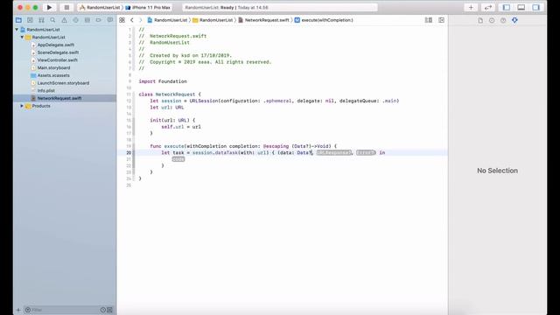Click 'No Selection' inspector text
This screenshot has height=315, width=560.
tap(498, 171)
